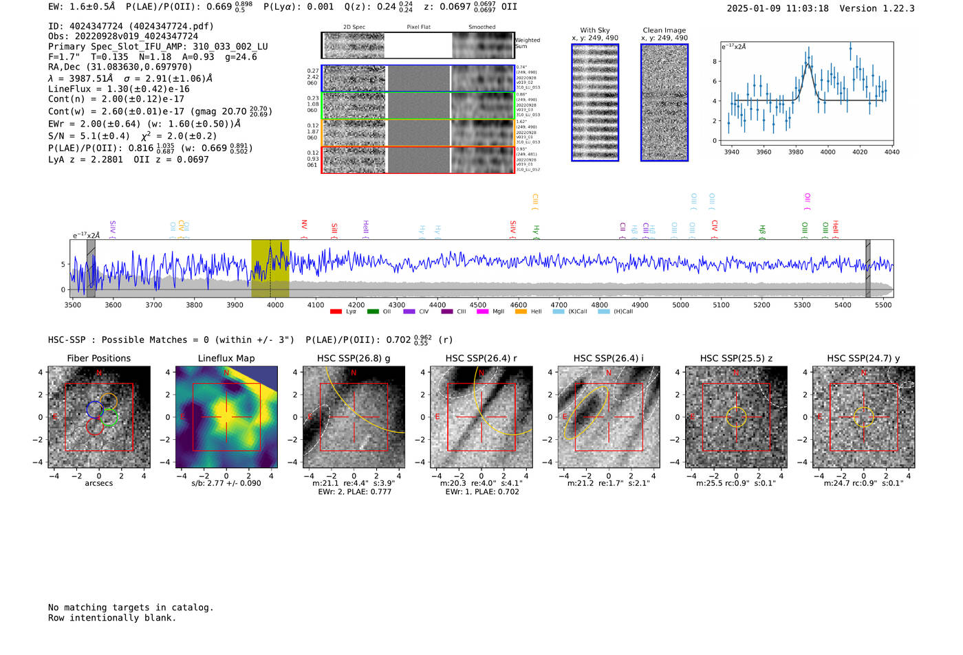Click the blue-bordered 2D fiber spectrum row
Screen dimensions: 963x655
point(418,78)
